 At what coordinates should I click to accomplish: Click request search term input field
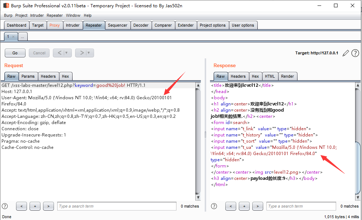[117, 206]
